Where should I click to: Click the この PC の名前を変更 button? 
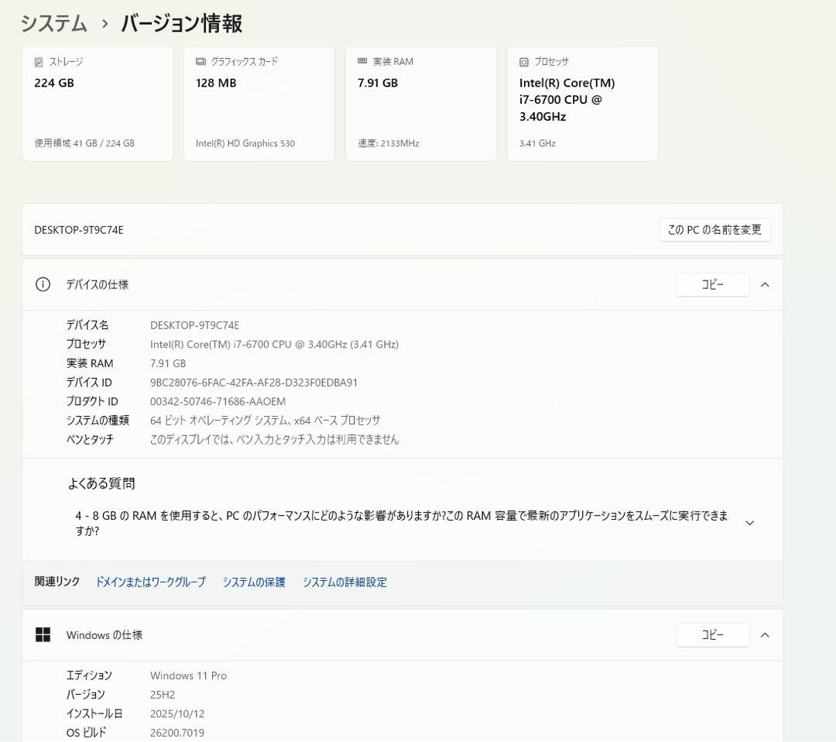tap(714, 229)
